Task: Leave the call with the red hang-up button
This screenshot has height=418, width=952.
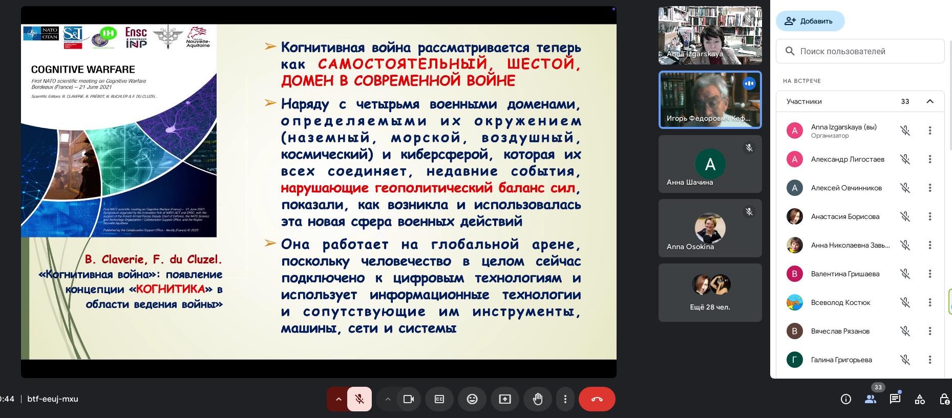Action: tap(597, 399)
